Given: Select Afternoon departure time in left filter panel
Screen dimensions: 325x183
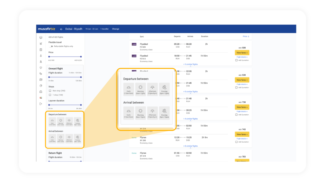Looking at the screenshot, I should coord(69,122).
